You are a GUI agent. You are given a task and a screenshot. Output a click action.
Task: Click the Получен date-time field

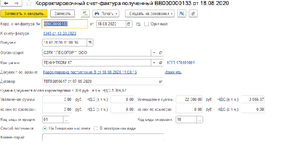point(64,43)
